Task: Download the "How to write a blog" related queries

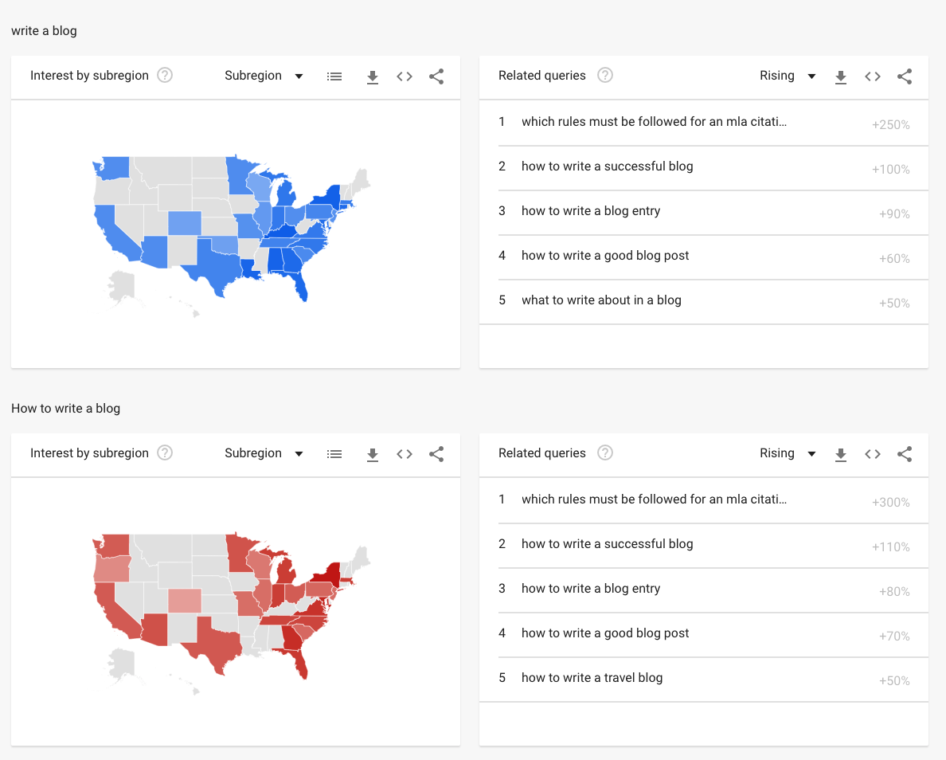Action: pyautogui.click(x=840, y=454)
